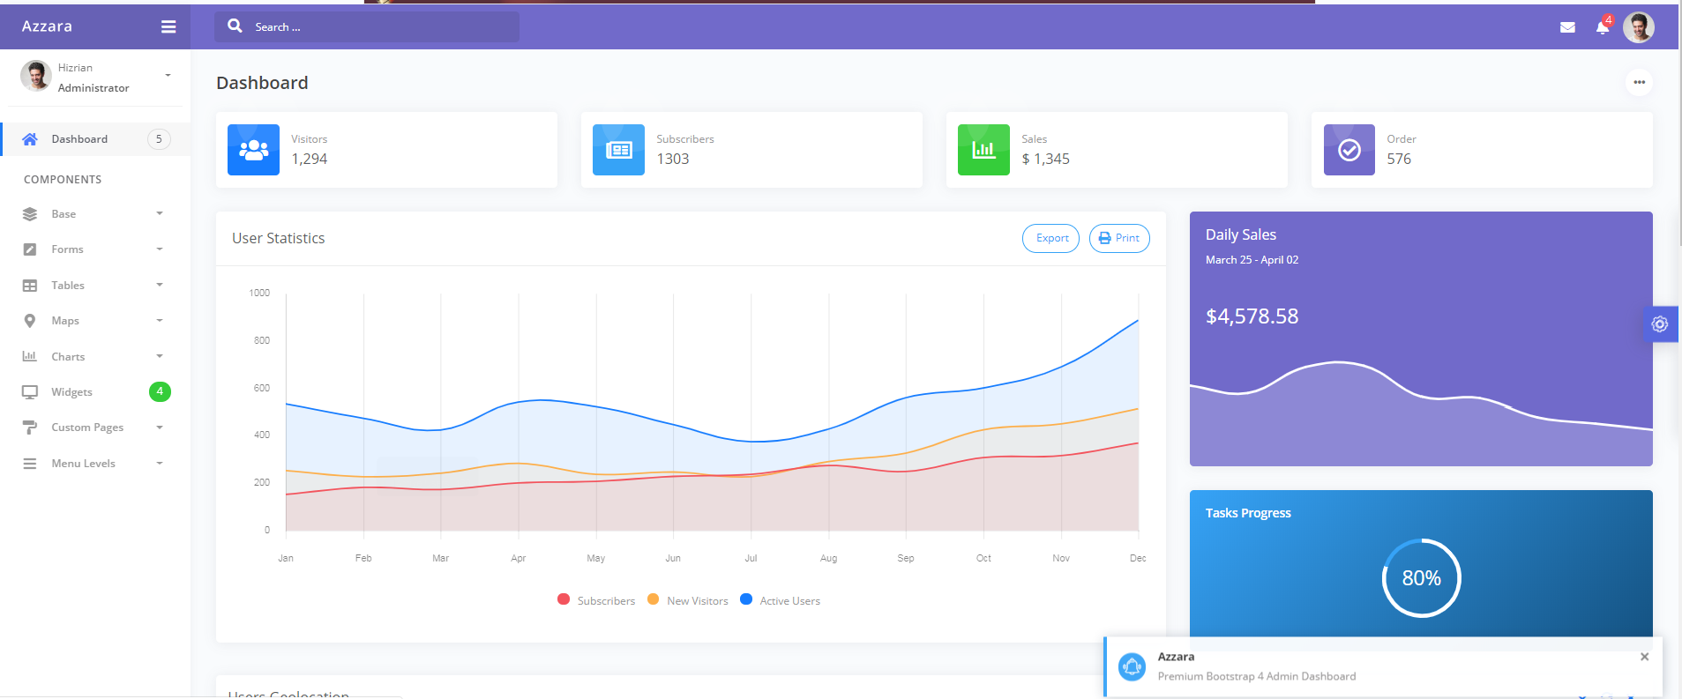Open the Base menu item
Image resolution: width=1682 pixels, height=699 pixels.
coord(95,214)
